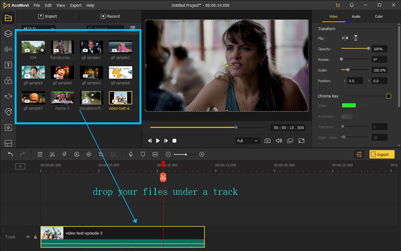The height and width of the screenshot is (251, 401).
Task: Zoom in timeline with plus icon
Action: 202,154
